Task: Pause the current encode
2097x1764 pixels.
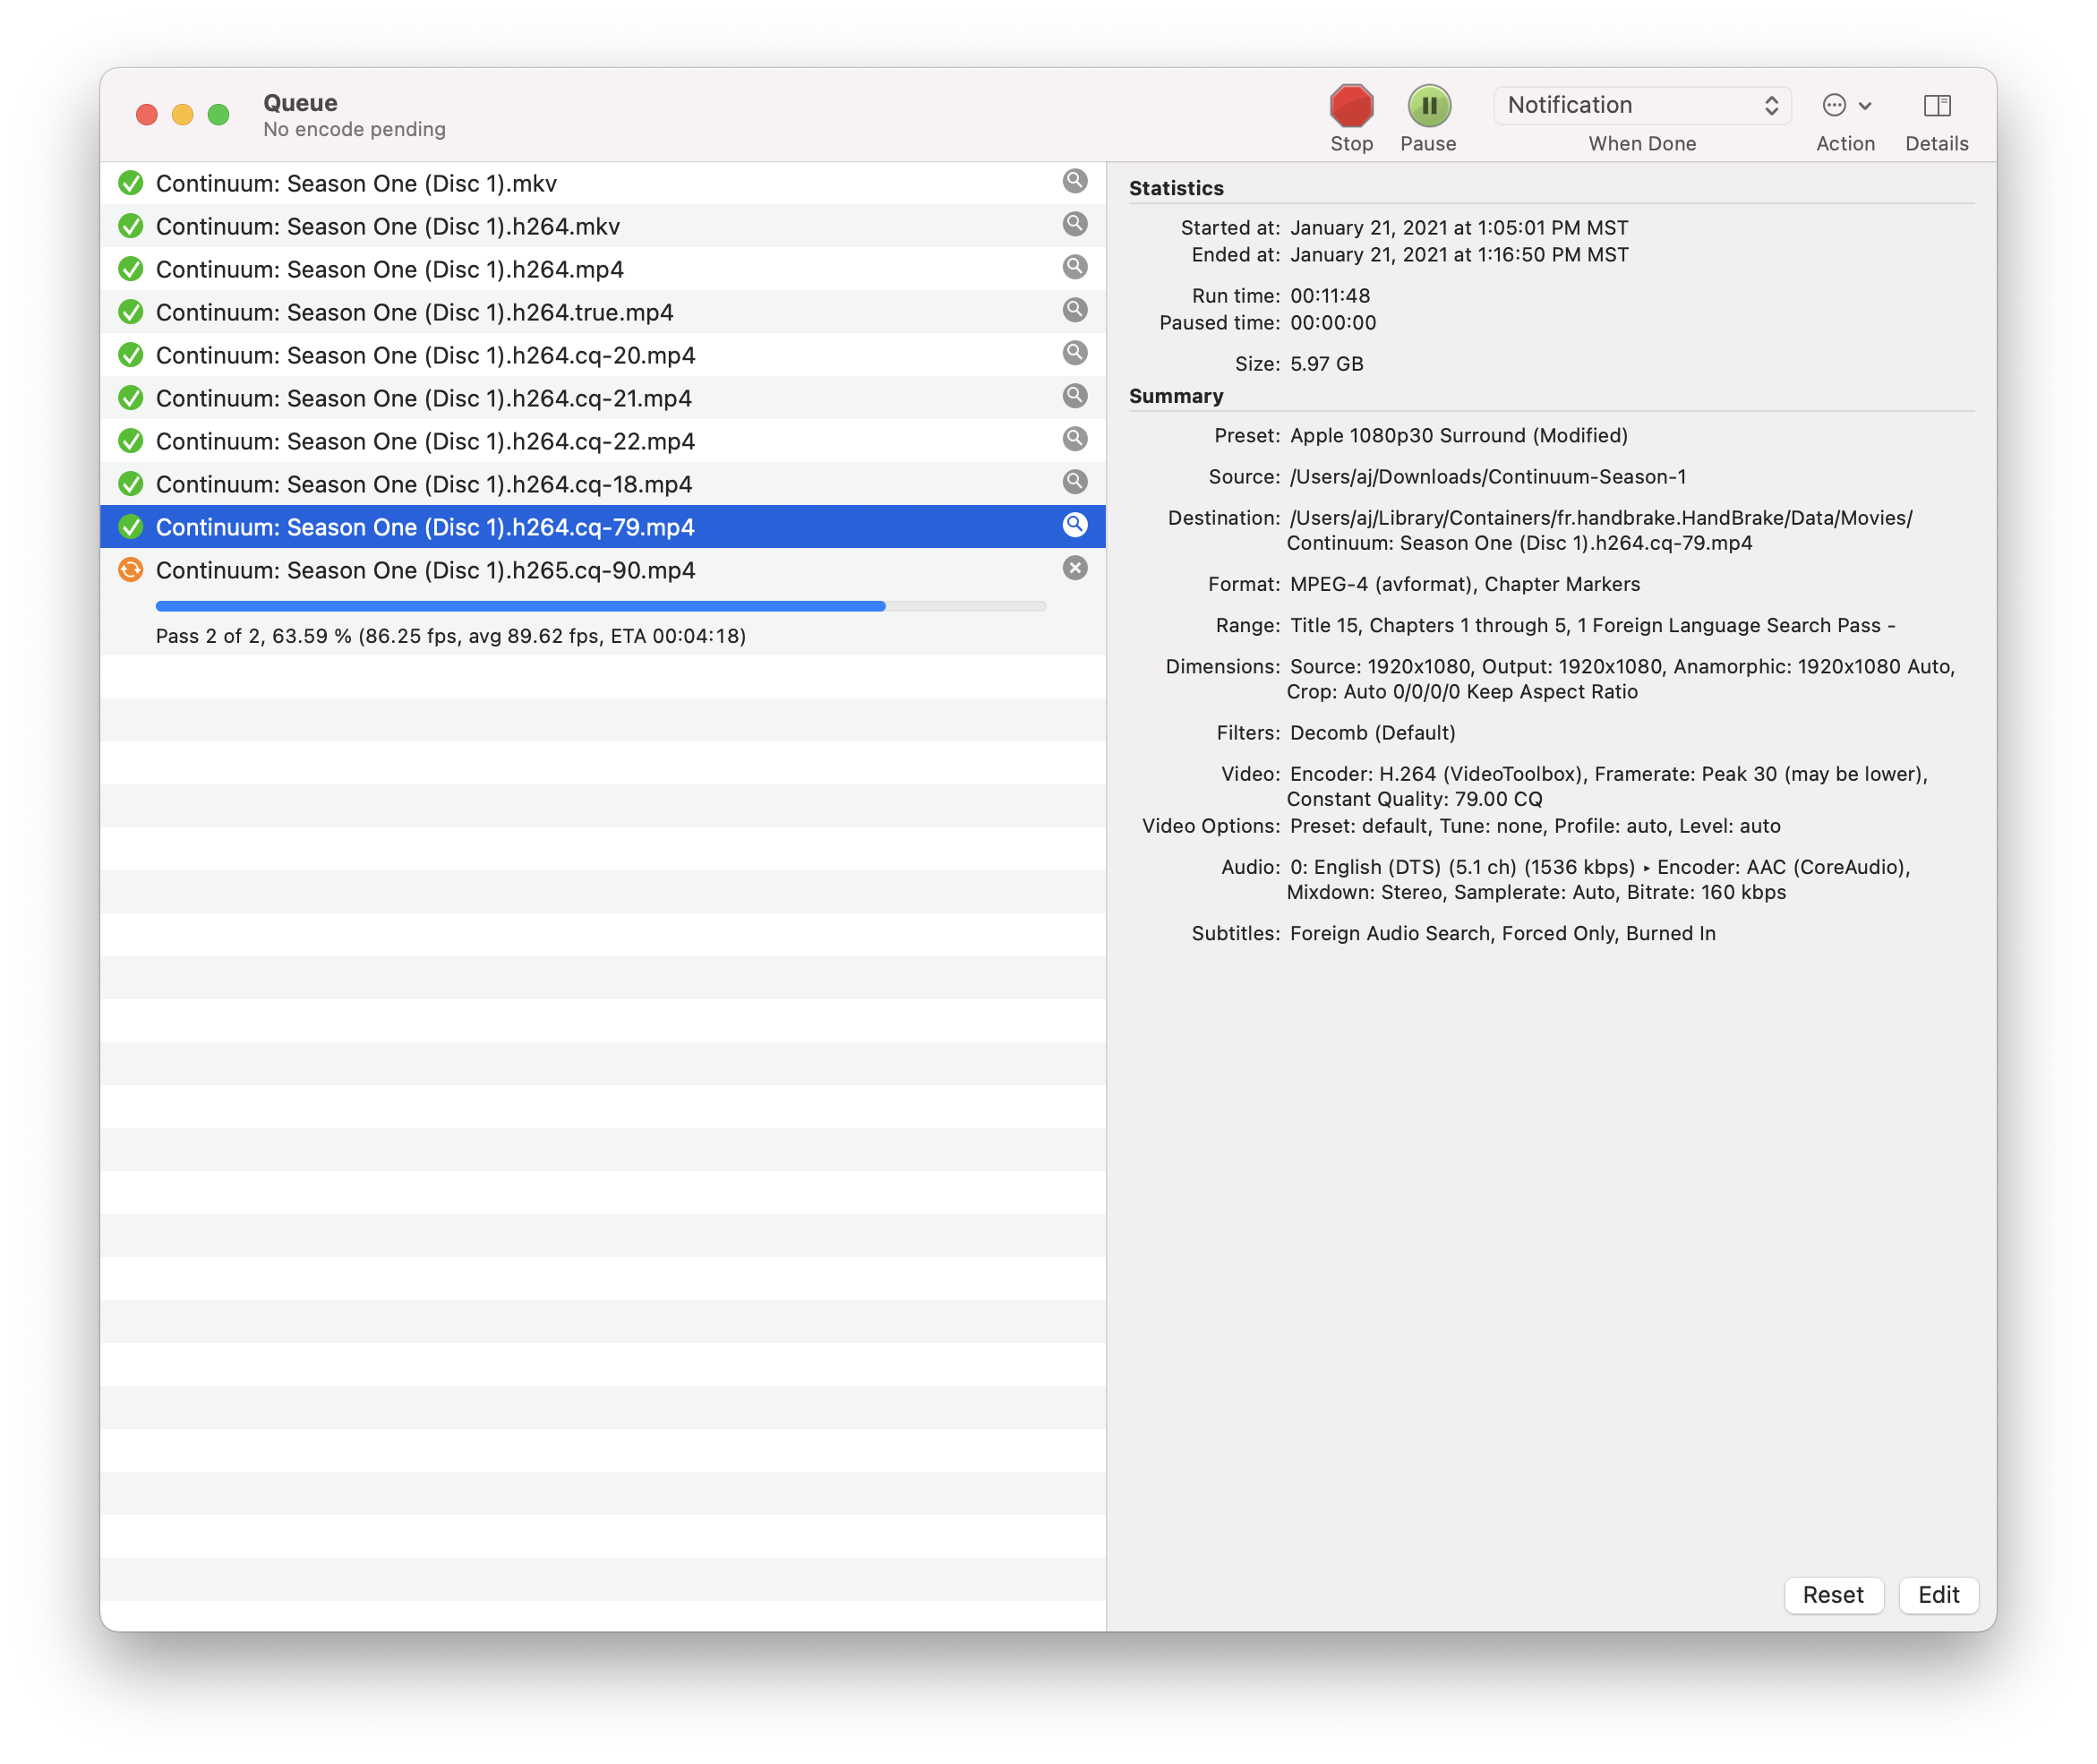Action: 1428,104
